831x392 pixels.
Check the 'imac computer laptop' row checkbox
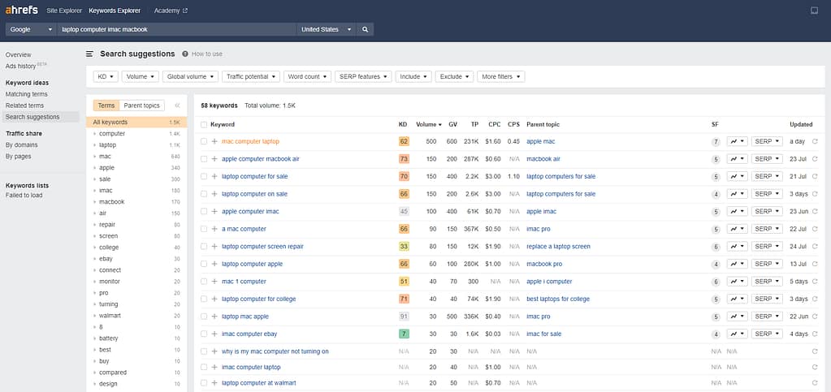click(204, 367)
